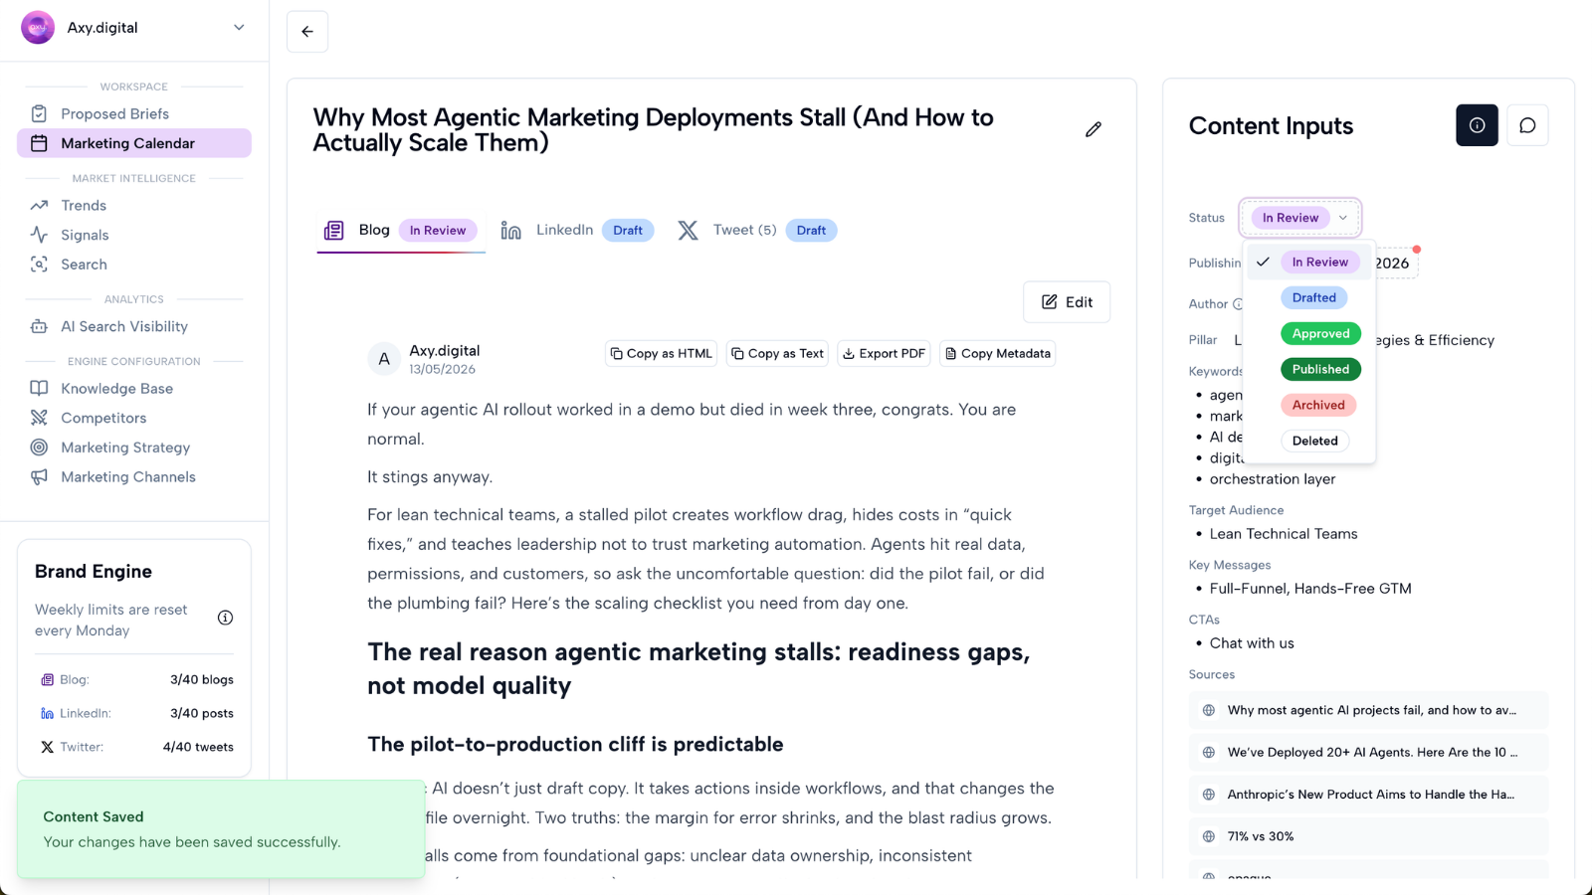Select In Review status option
Screen dimensions: 1592x895
tap(1309, 262)
